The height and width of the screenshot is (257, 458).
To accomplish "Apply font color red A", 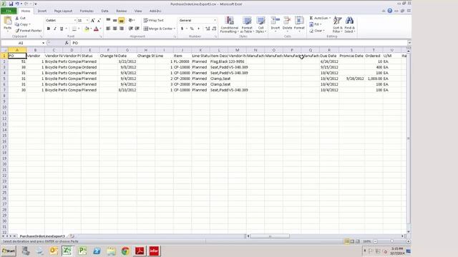I will click(x=96, y=29).
